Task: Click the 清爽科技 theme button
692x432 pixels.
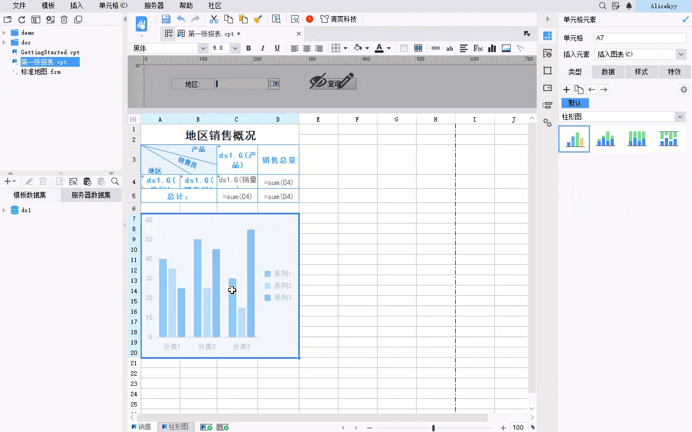Action: [x=338, y=19]
